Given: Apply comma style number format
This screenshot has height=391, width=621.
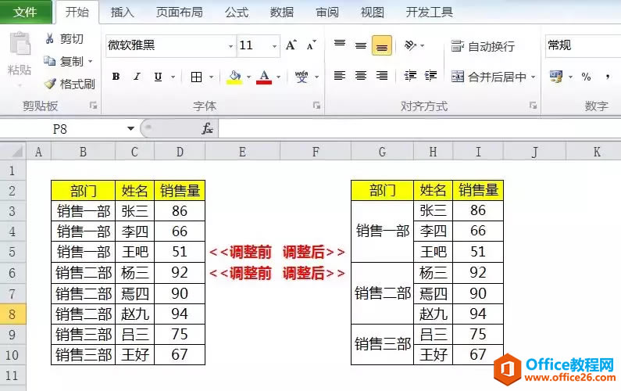Looking at the screenshot, I should [608, 77].
